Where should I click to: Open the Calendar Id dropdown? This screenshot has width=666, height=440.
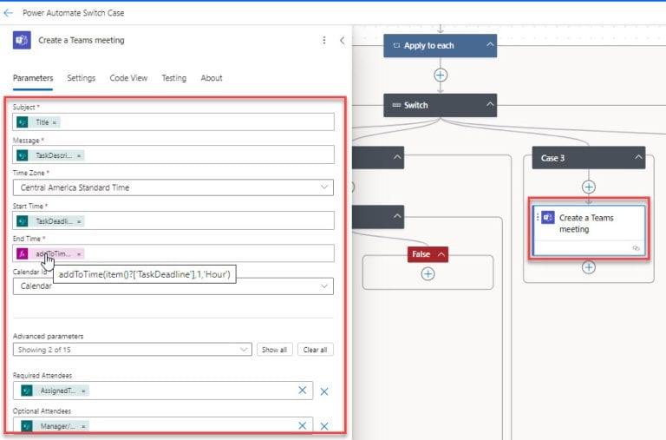pyautogui.click(x=173, y=286)
